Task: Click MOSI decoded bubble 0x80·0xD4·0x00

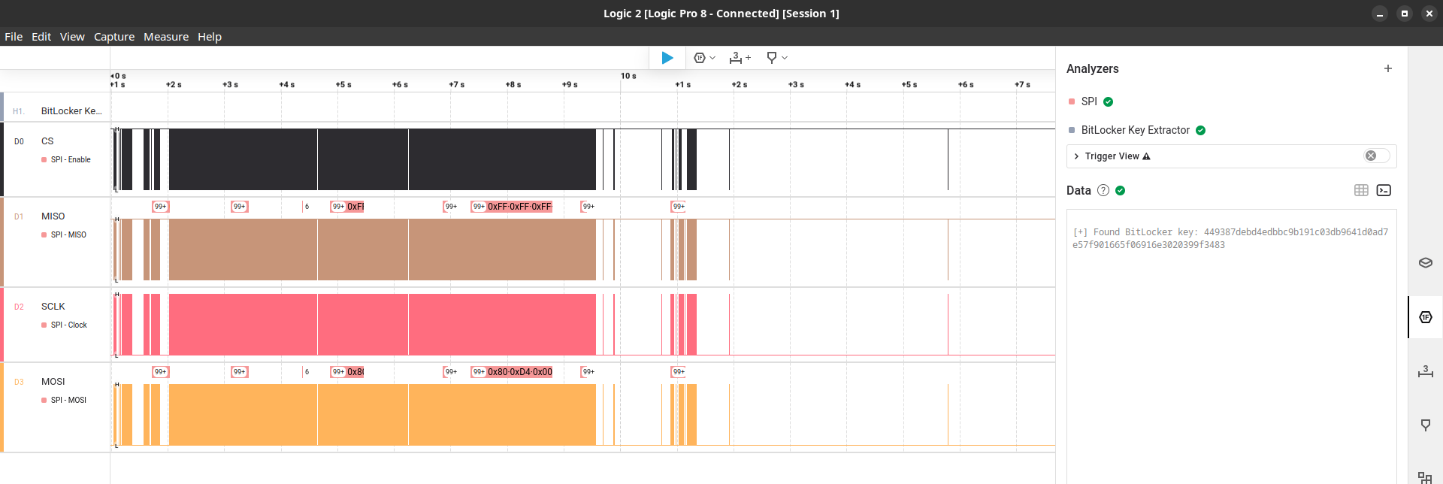Action: point(512,372)
